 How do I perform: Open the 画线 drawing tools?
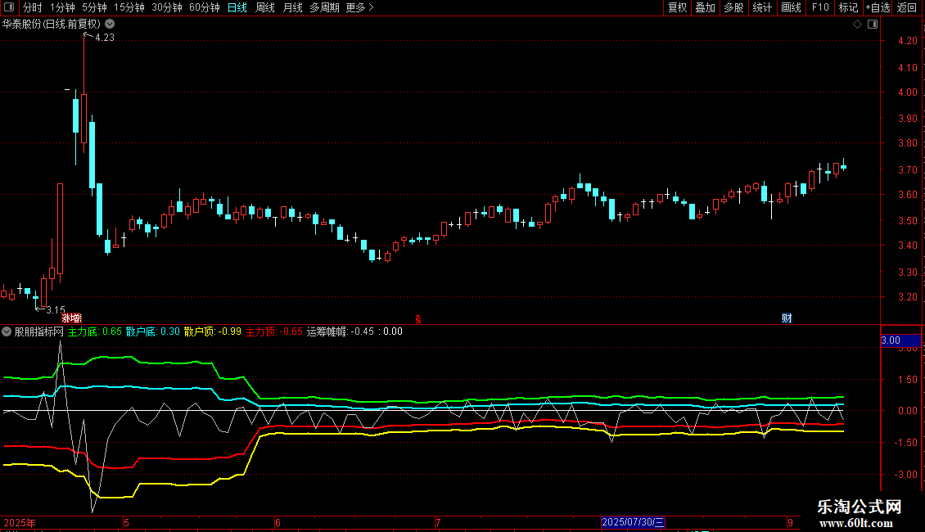791,7
